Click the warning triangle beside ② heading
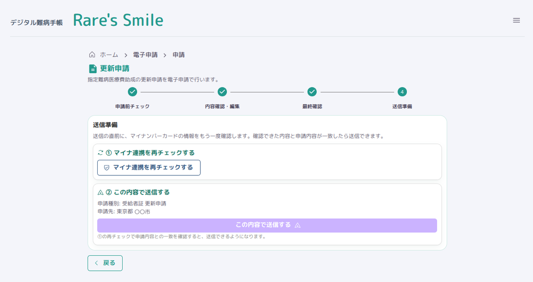This screenshot has width=533, height=282. (100, 192)
